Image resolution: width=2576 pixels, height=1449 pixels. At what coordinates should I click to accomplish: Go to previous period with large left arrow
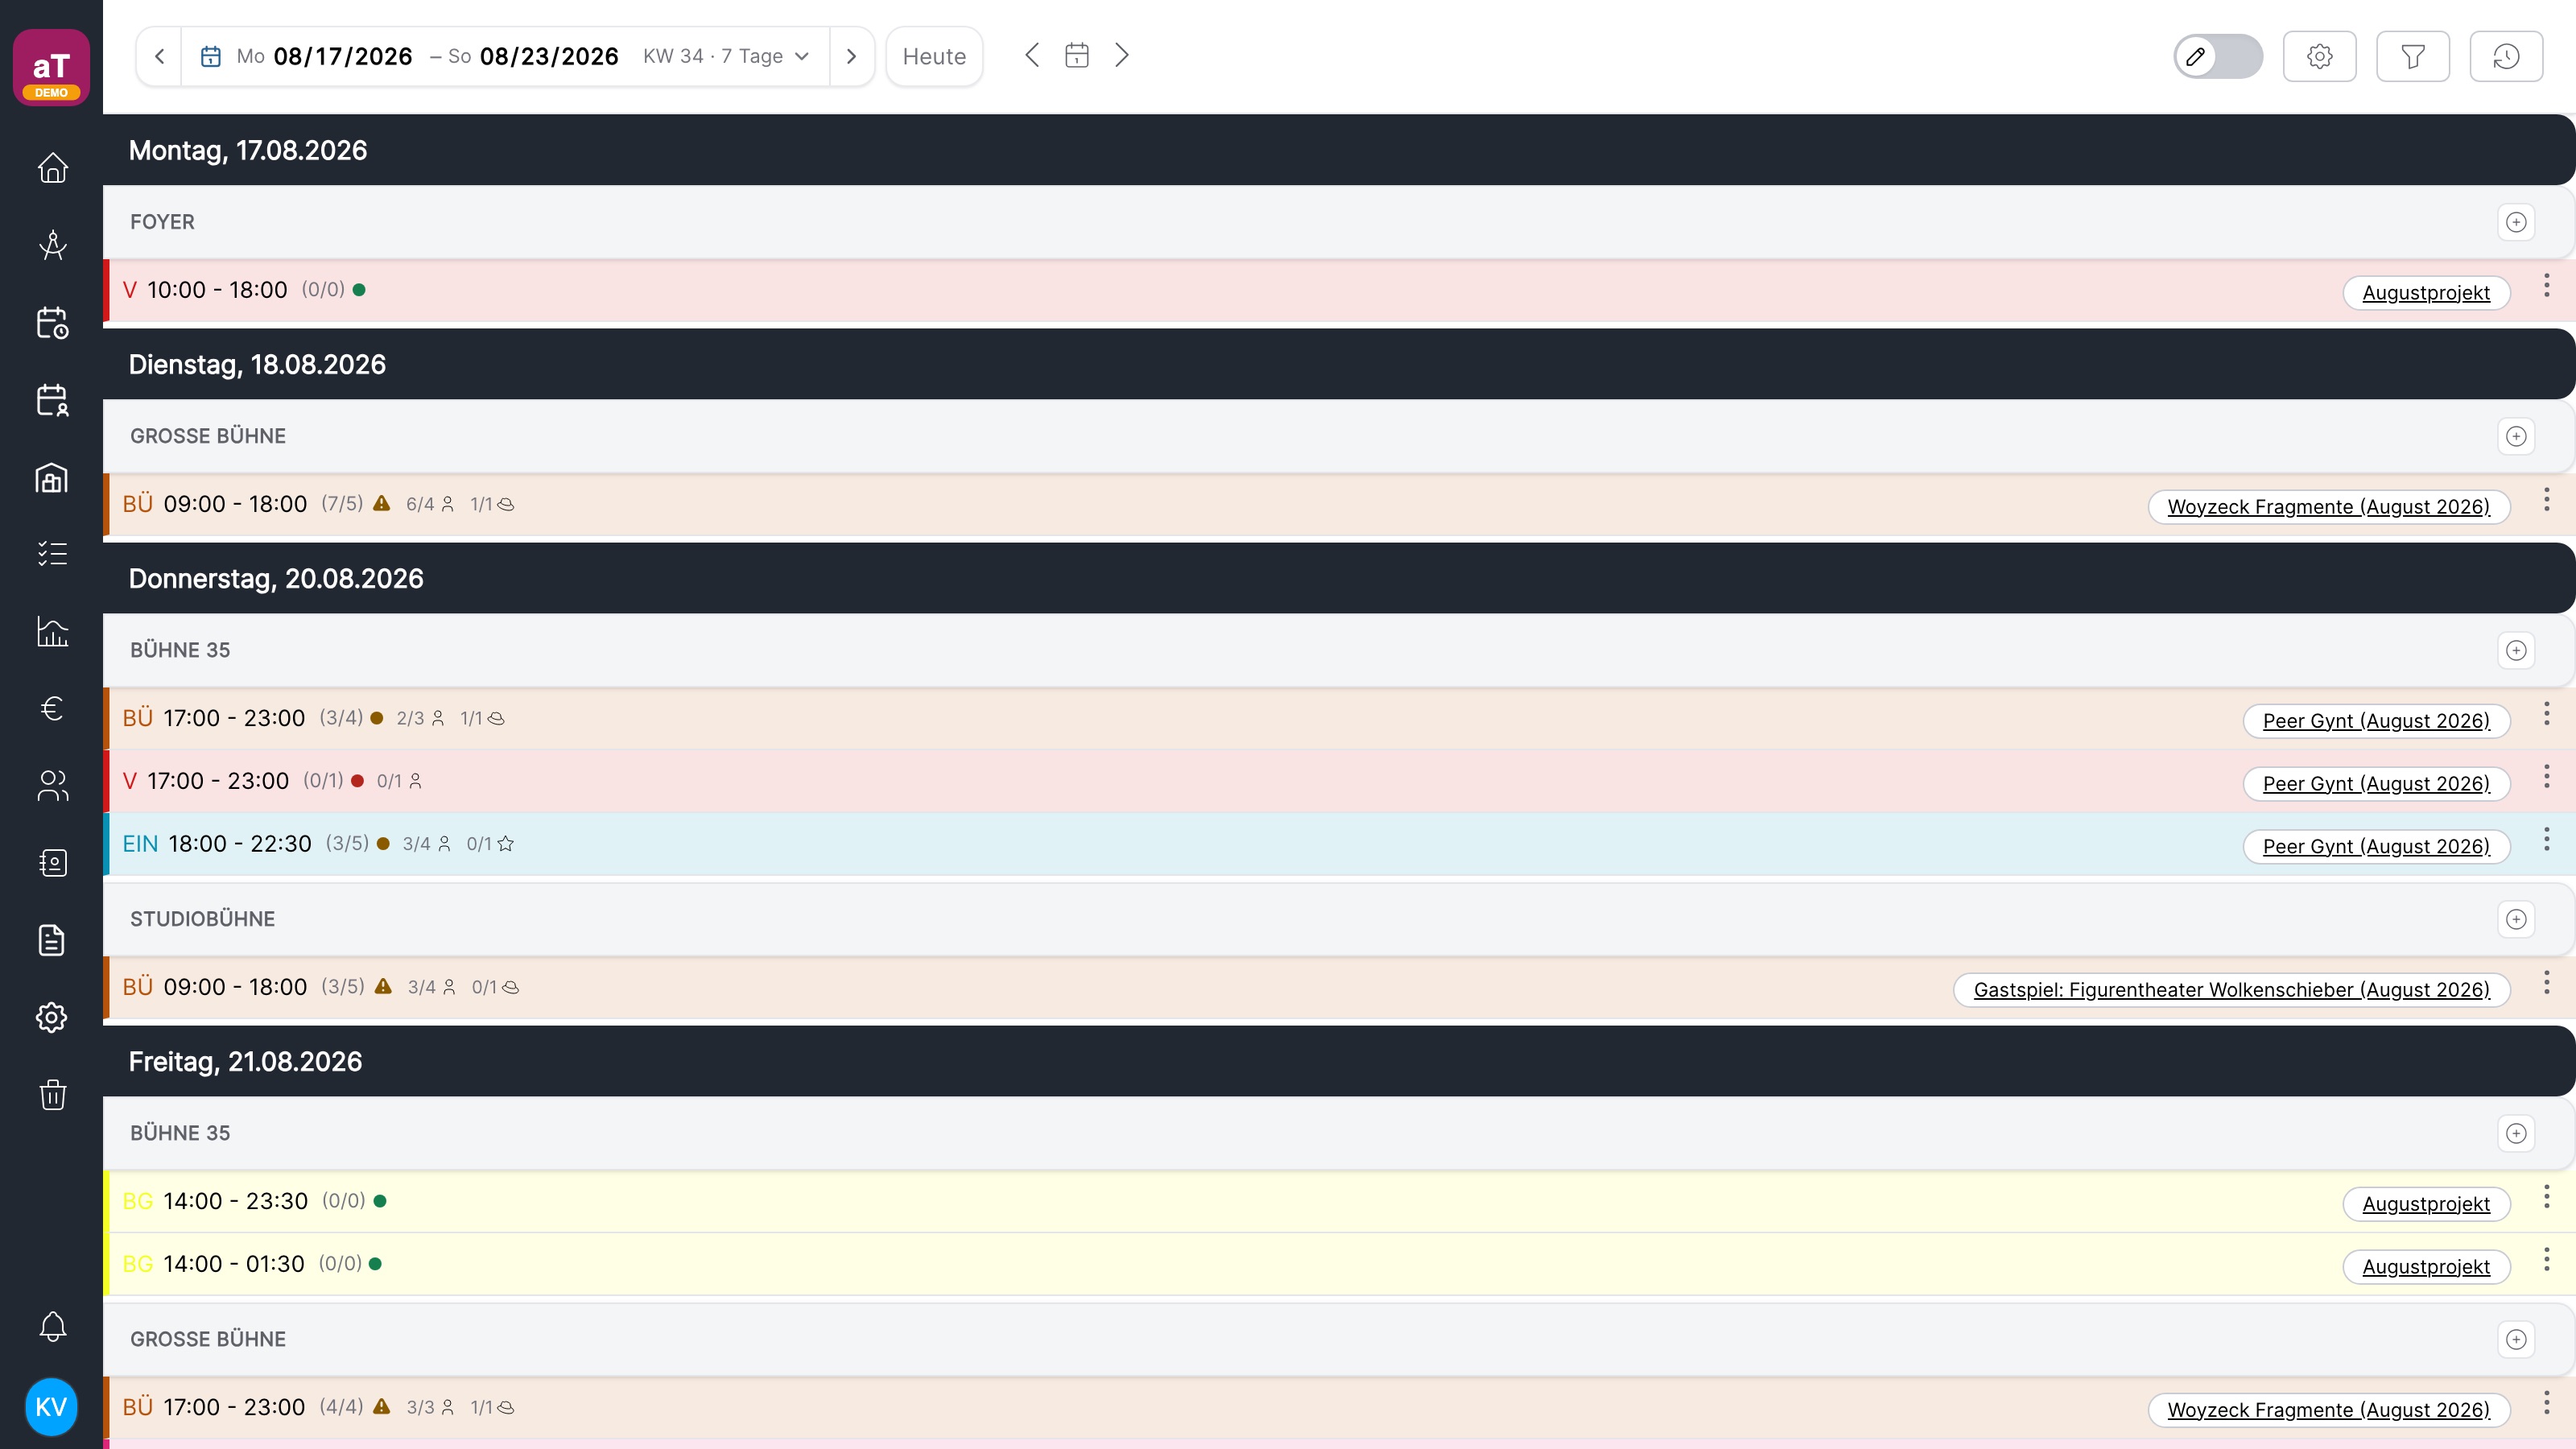click(x=1032, y=55)
